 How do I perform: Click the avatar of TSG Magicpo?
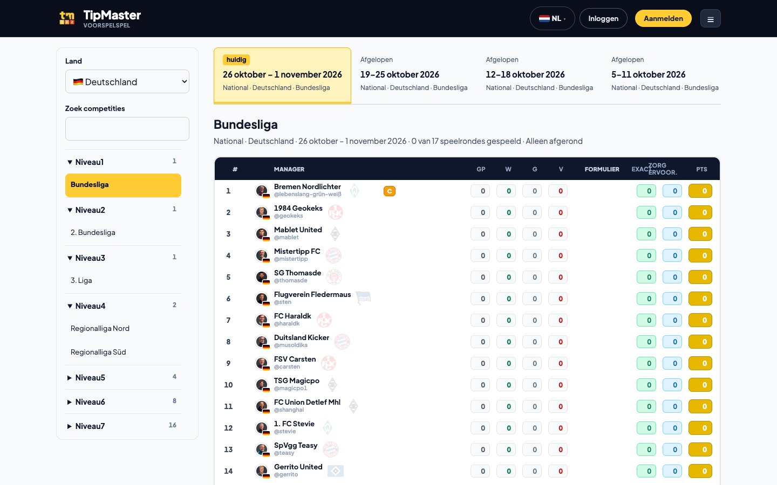pos(262,385)
